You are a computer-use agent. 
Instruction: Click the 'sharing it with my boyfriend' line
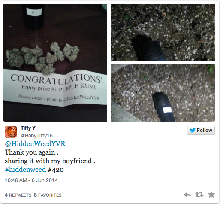50,161
